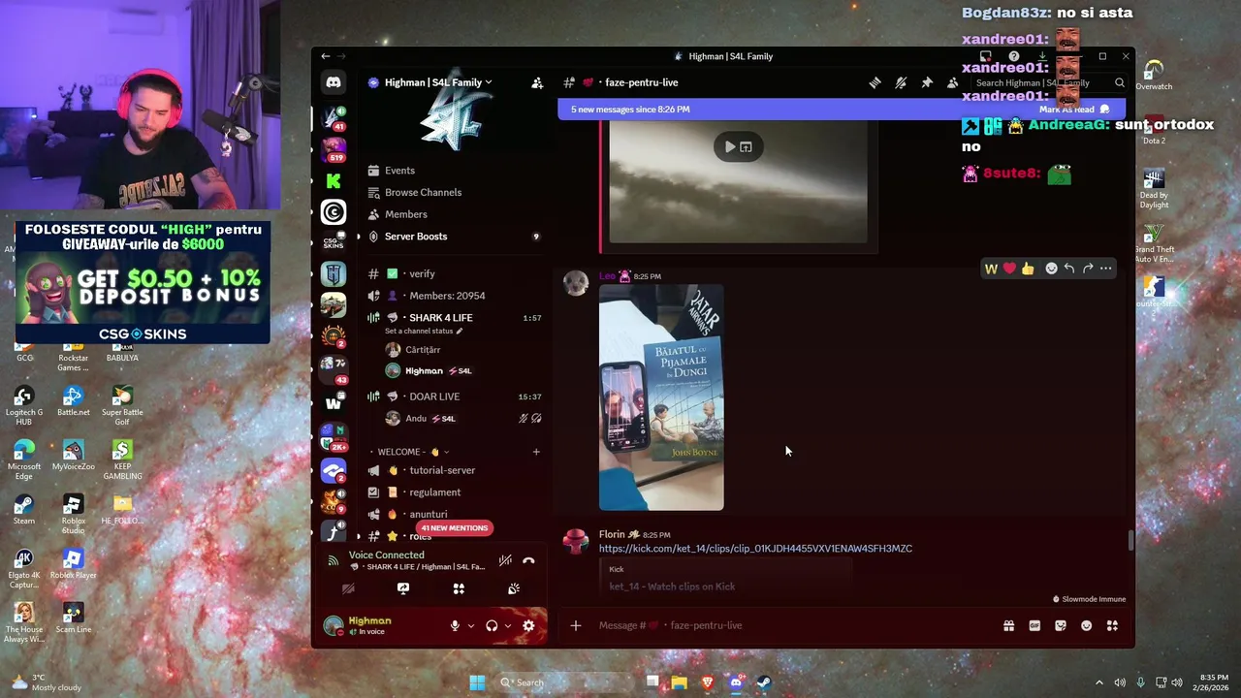Open pinned messages in channel header
This screenshot has width=1241, height=698.
click(x=927, y=82)
